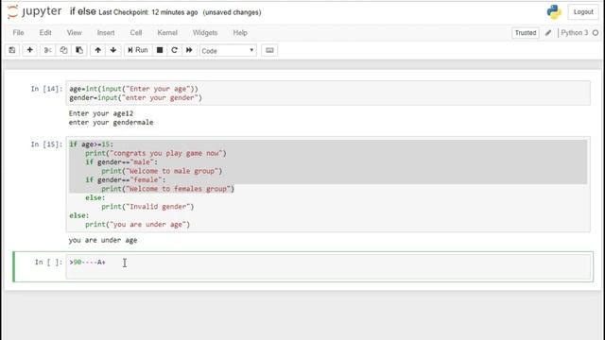Open the command palette keyboard icon
The height and width of the screenshot is (340, 605).
(x=269, y=50)
